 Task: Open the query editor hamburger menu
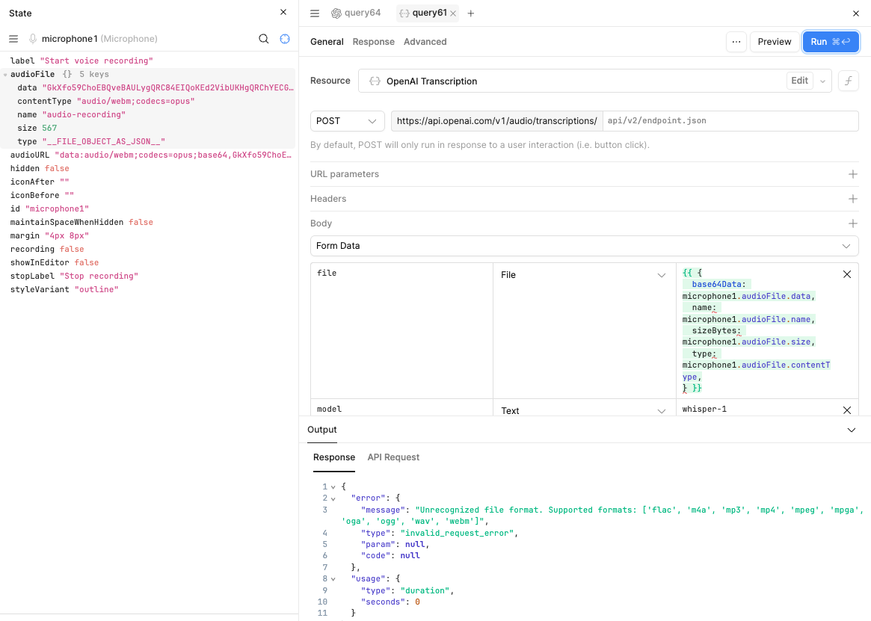(315, 13)
